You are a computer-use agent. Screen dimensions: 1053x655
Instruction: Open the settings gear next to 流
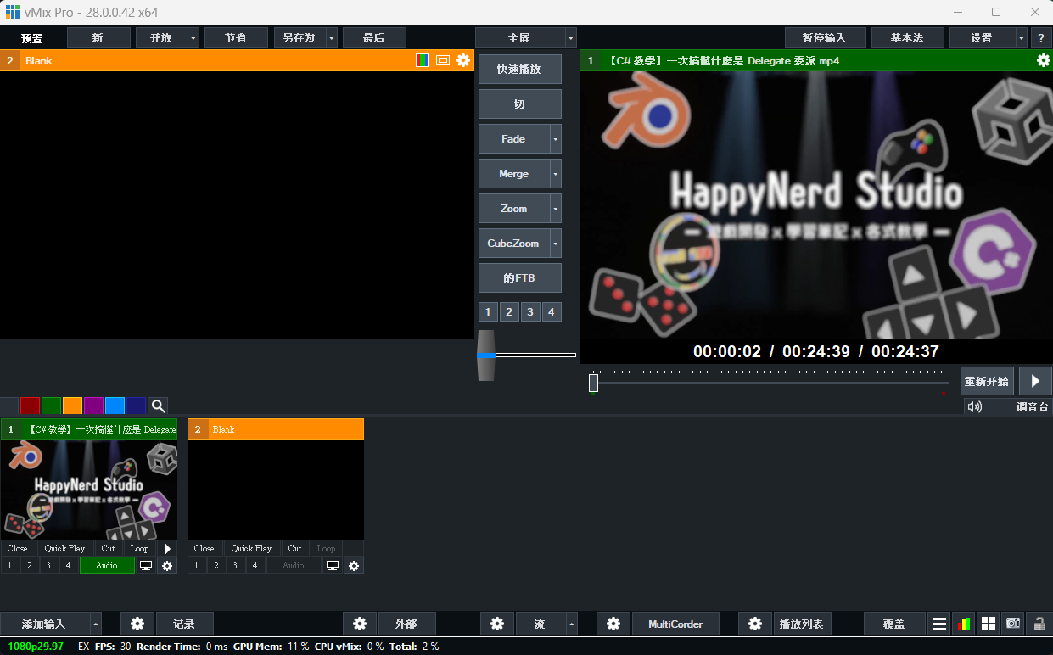click(497, 624)
